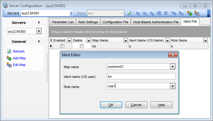Click the Refresh link in General panel
The width and height of the screenshot is (213, 121).
(19, 51)
